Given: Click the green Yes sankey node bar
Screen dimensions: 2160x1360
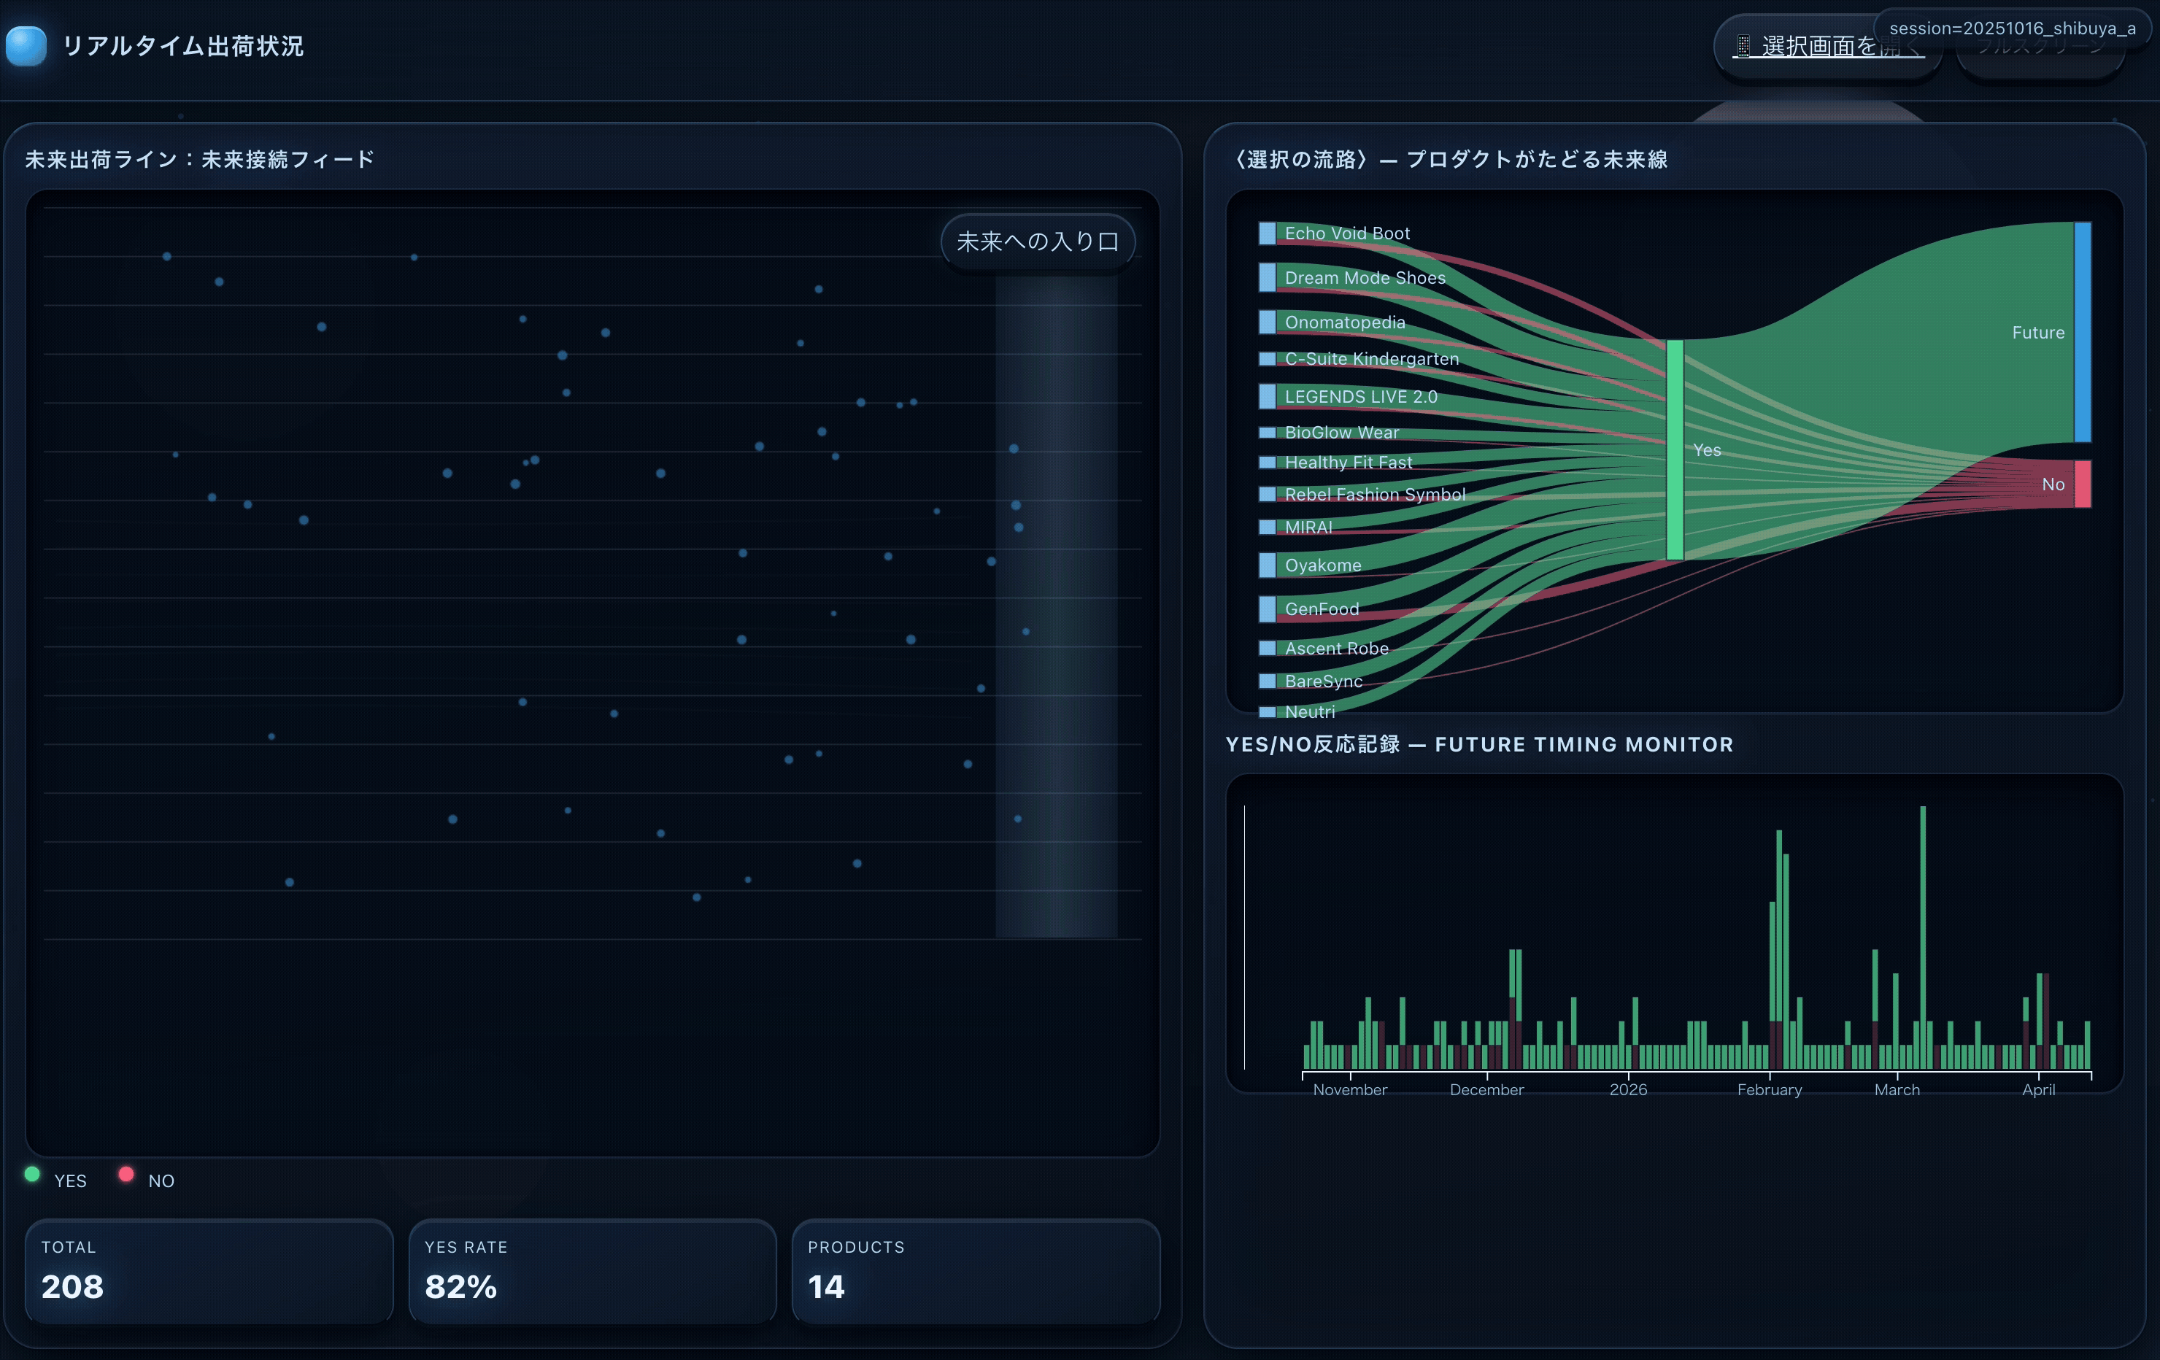Looking at the screenshot, I should 1675,449.
